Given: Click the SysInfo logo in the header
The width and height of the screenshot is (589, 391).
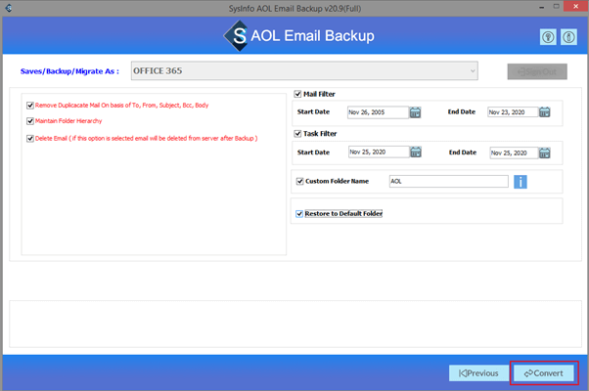Looking at the screenshot, I should pos(236,36).
